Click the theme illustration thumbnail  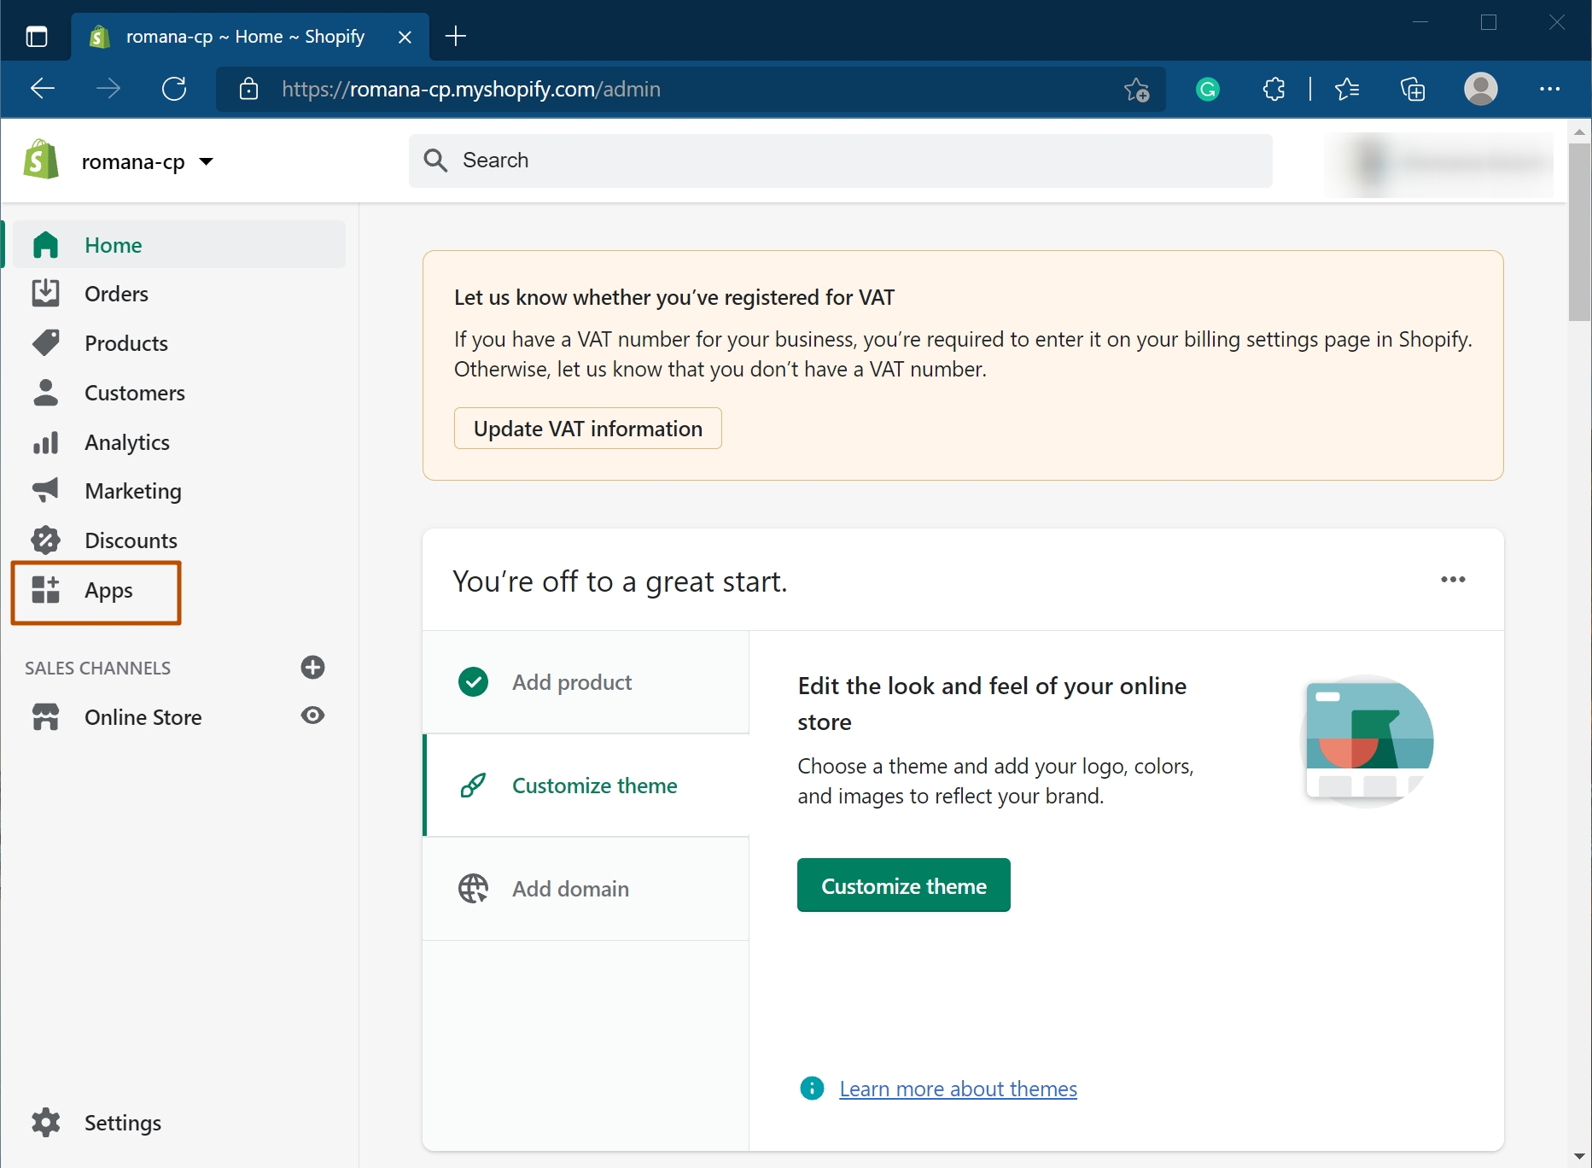1367,741
